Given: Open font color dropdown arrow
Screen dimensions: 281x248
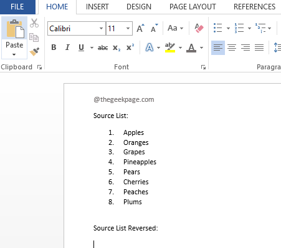Looking at the screenshot, I should coord(201,47).
